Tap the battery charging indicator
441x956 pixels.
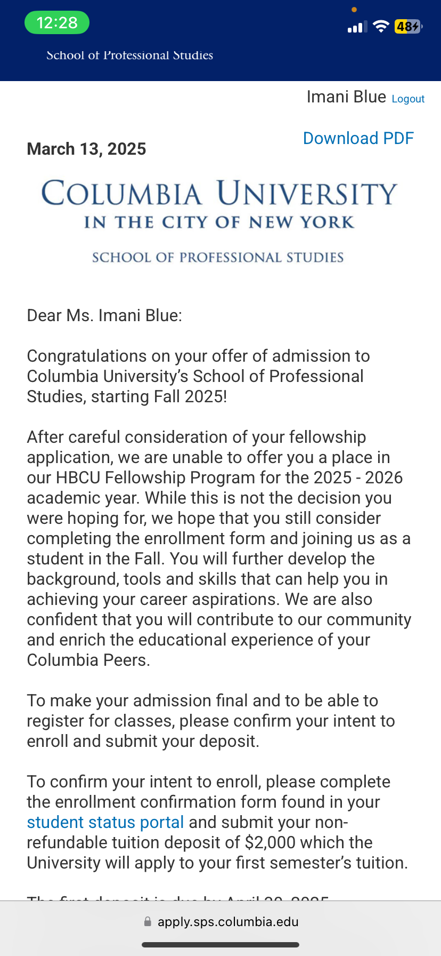point(408,27)
